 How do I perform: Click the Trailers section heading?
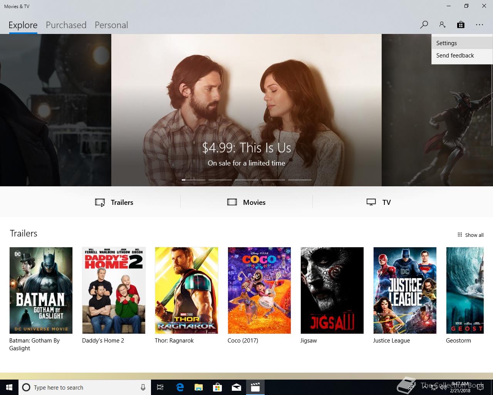click(23, 233)
